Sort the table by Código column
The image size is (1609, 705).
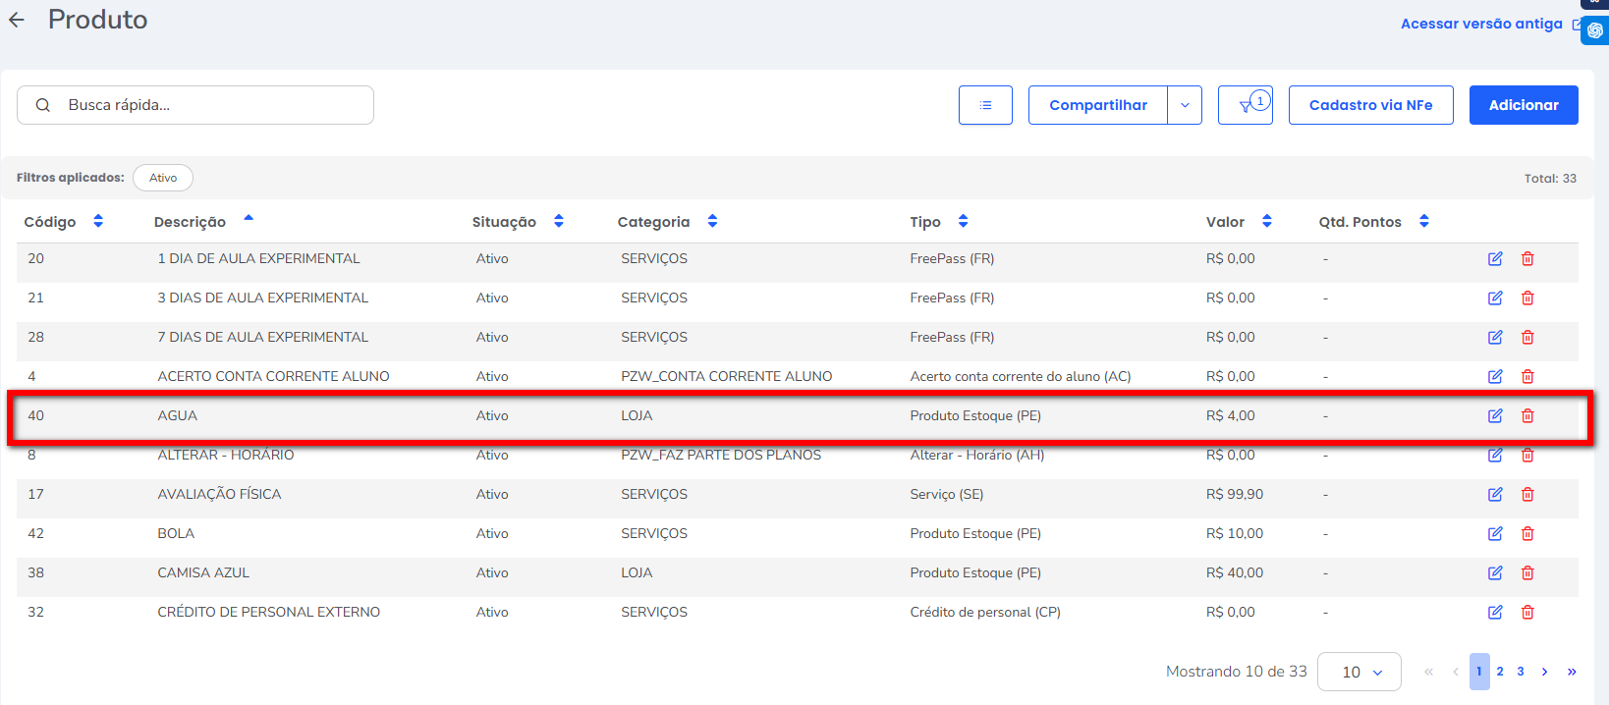[x=97, y=222]
